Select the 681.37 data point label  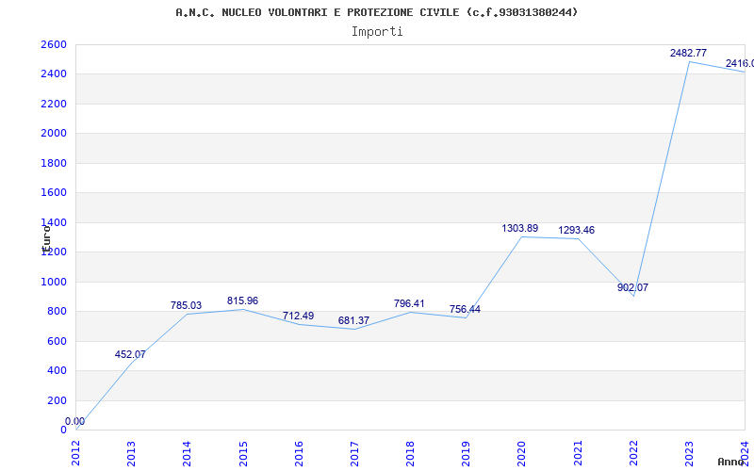[353, 321]
